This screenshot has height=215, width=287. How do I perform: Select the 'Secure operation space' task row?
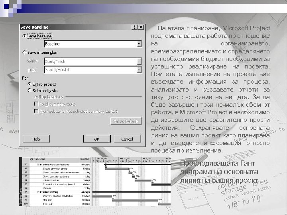[55, 169]
